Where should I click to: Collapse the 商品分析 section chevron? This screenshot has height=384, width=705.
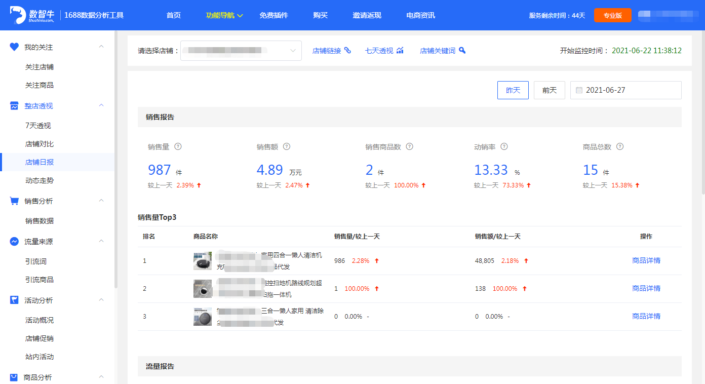[101, 377]
